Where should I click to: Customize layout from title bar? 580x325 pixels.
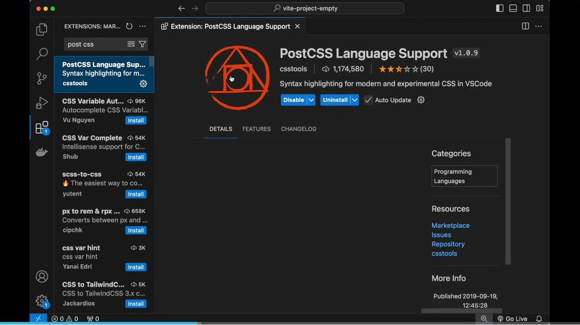pyautogui.click(x=539, y=8)
